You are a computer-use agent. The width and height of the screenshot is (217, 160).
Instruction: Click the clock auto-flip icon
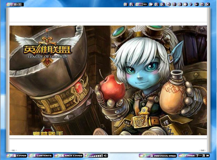(x=185, y=4)
